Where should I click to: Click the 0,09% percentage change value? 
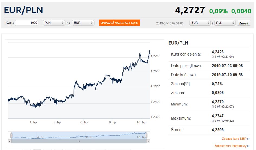218,11
